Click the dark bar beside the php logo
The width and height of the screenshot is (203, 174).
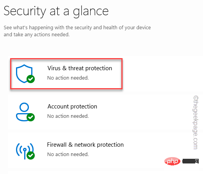[x=191, y=161]
